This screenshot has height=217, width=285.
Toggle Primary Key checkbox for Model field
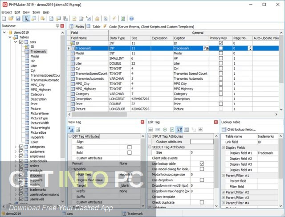(x=221, y=53)
